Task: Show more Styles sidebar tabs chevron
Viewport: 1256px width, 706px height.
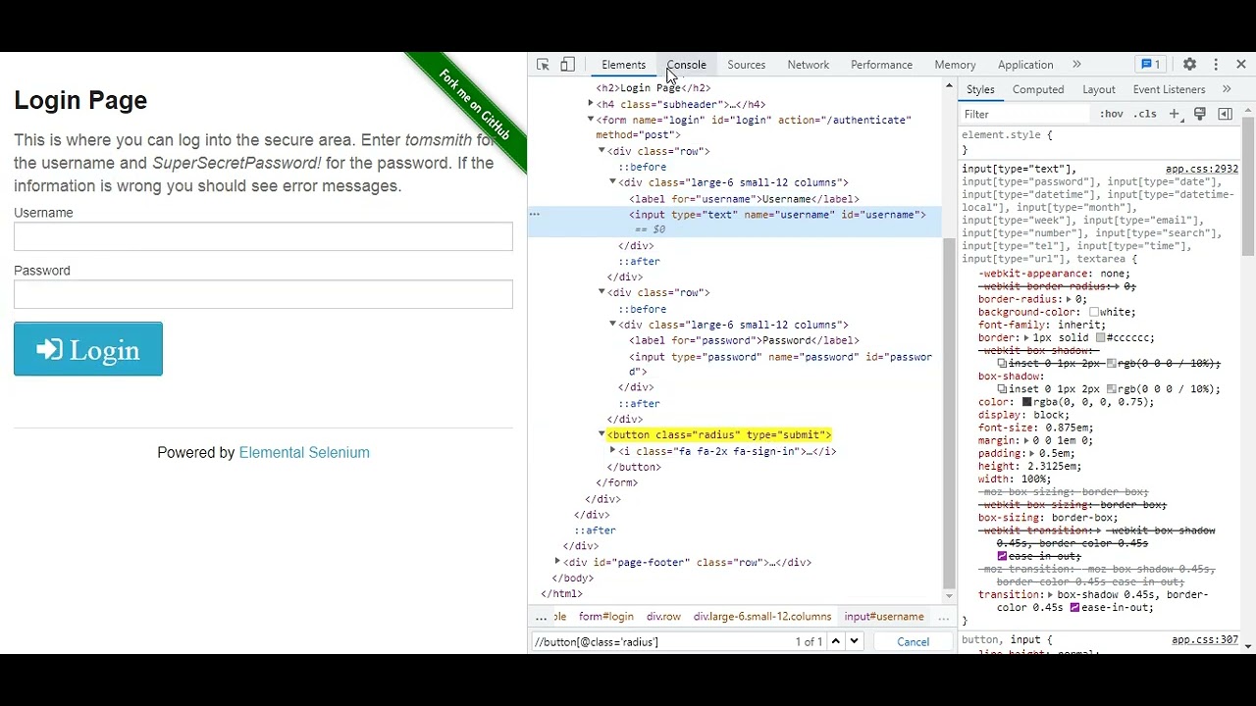Action: tap(1227, 89)
